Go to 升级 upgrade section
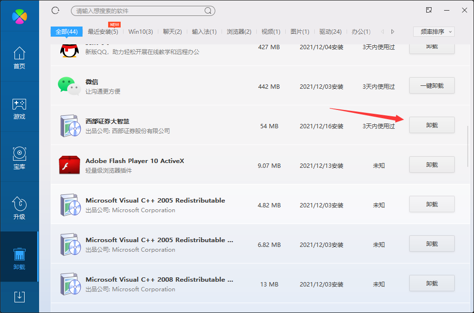This screenshot has width=474, height=313. click(x=19, y=209)
